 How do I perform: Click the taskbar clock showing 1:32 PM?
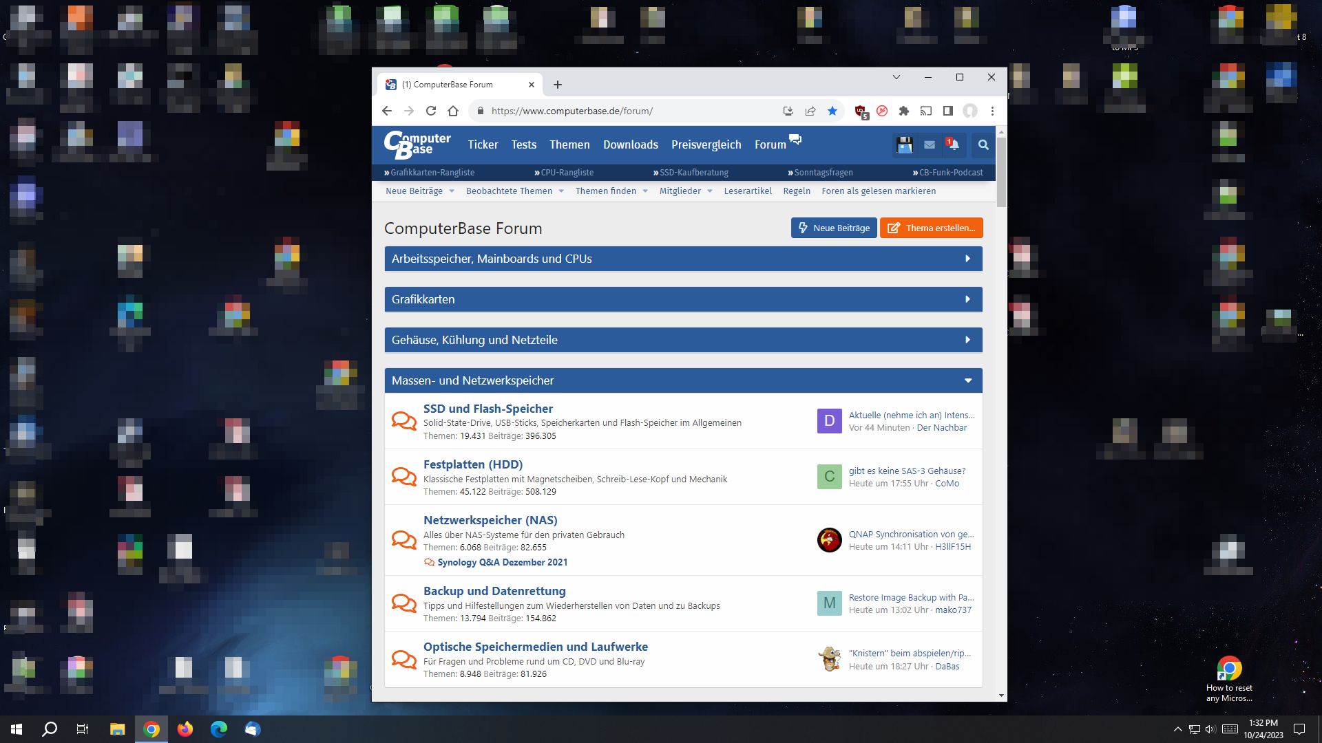coord(1263,729)
